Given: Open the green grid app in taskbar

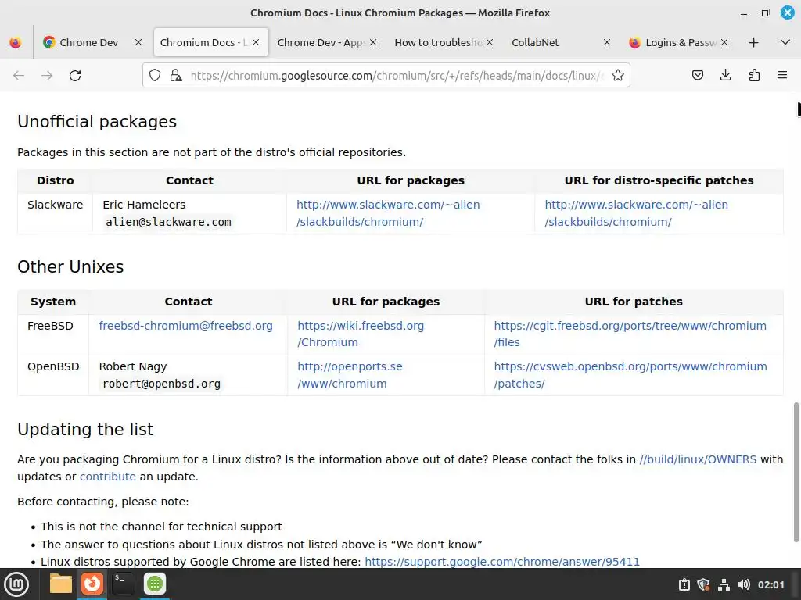Looking at the screenshot, I should click(x=155, y=584).
